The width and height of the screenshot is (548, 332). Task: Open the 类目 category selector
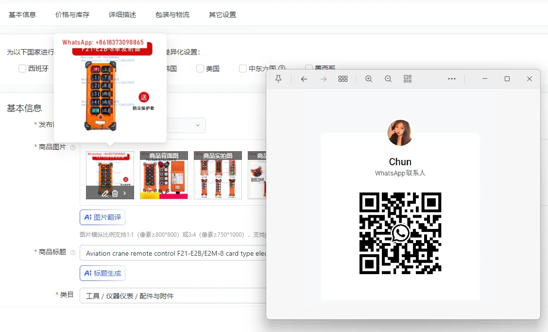pyautogui.click(x=173, y=296)
